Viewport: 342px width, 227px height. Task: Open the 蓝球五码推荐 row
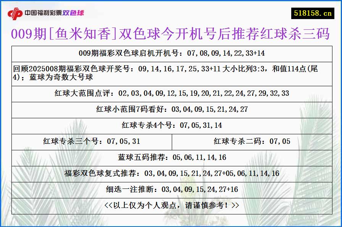tap(171, 157)
